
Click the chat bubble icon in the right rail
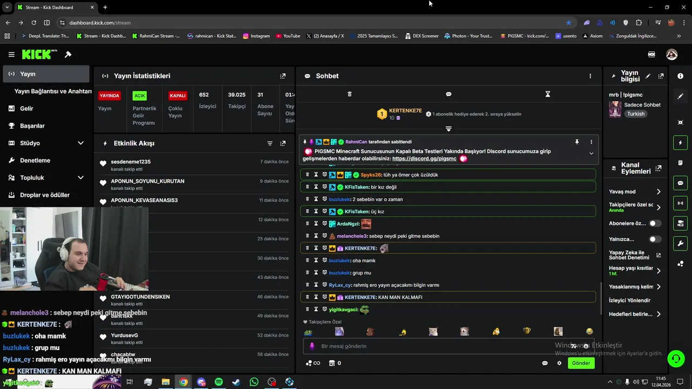680,183
